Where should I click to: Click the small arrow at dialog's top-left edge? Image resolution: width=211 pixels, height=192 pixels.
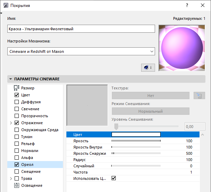[x=1, y=13]
